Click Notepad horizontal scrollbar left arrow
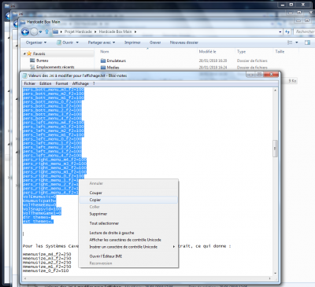The width and height of the screenshot is (315, 287). (x=25, y=278)
